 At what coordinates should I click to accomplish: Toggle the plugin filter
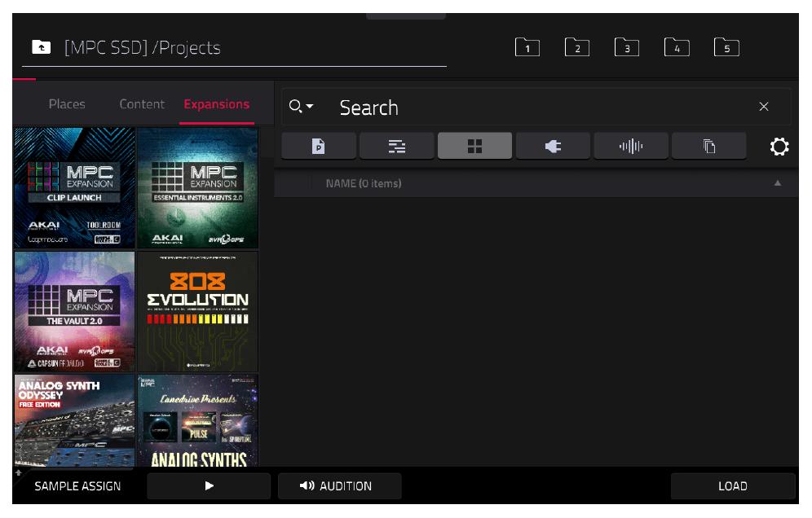(x=553, y=147)
